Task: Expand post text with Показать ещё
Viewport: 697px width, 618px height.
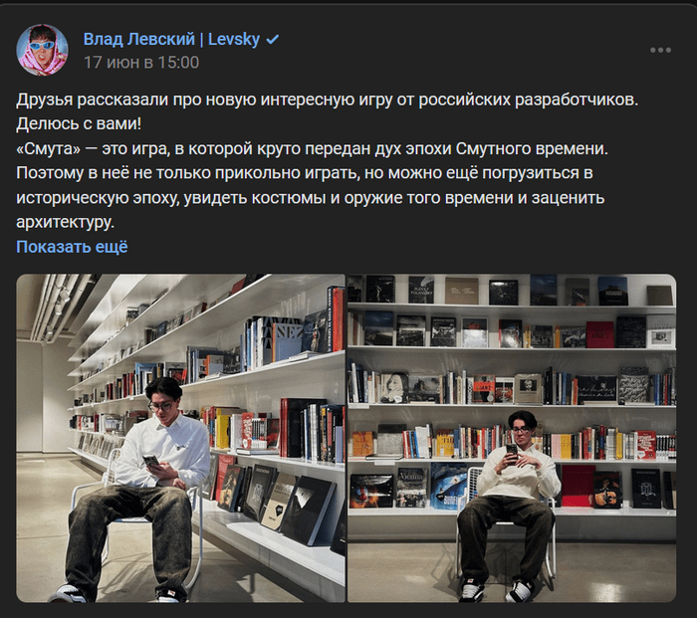Action: [x=72, y=247]
